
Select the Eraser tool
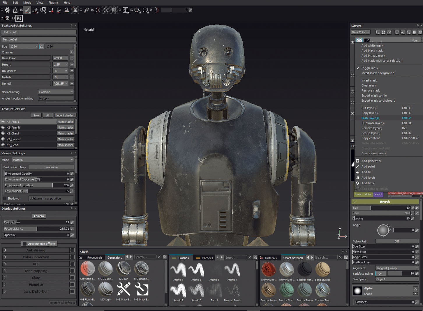point(35,10)
